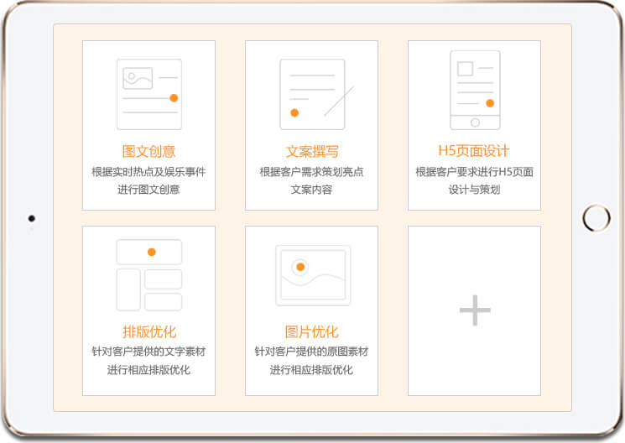Click the gray plus icon in empty card
625x443 pixels.
click(x=475, y=310)
